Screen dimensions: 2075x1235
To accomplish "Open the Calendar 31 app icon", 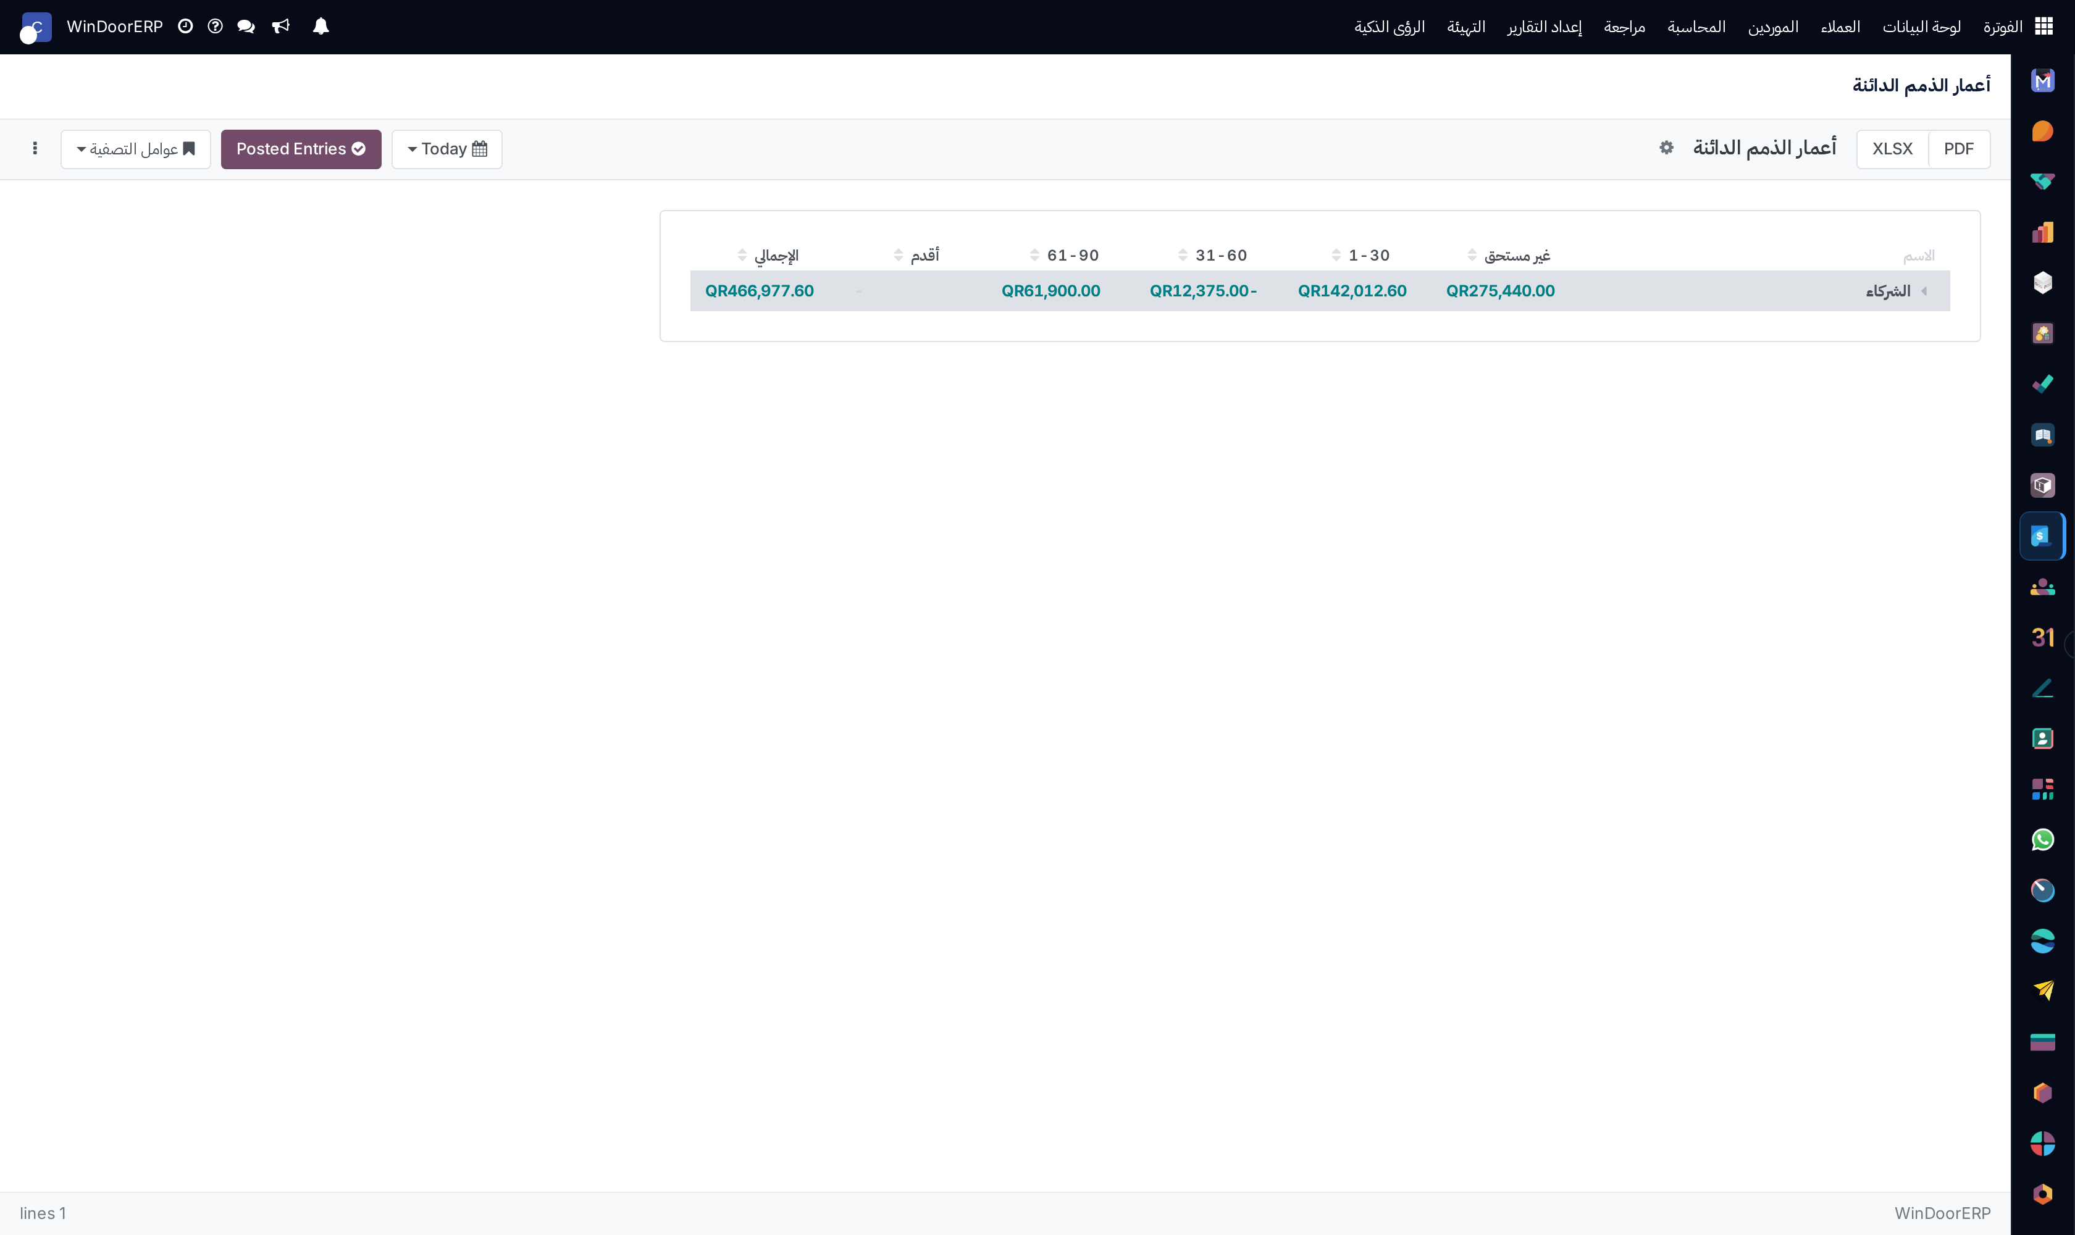I will coord(2042,637).
